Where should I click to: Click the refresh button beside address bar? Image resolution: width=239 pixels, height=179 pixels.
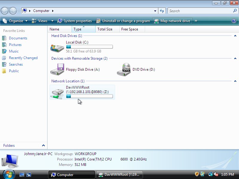[162, 11]
